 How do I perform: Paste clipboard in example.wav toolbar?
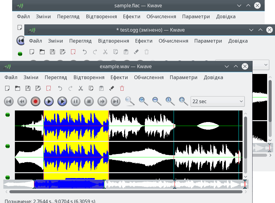click(x=101, y=88)
